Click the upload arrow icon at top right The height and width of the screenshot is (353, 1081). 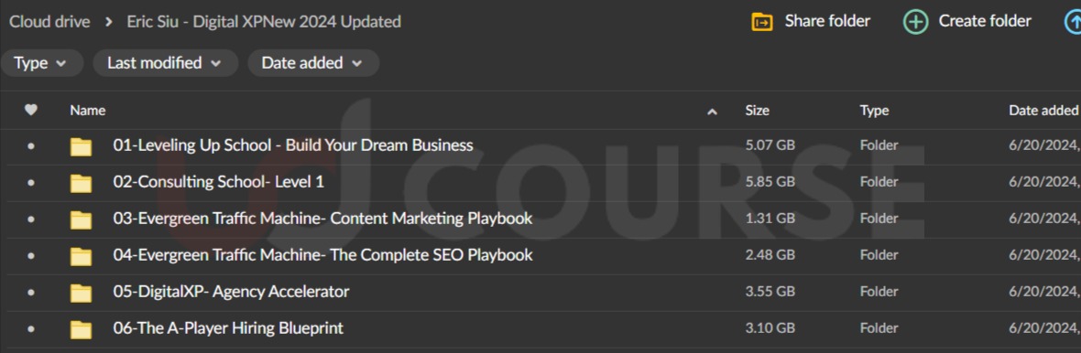(1074, 22)
